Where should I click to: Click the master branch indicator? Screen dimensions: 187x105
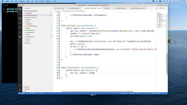(x=22, y=93)
